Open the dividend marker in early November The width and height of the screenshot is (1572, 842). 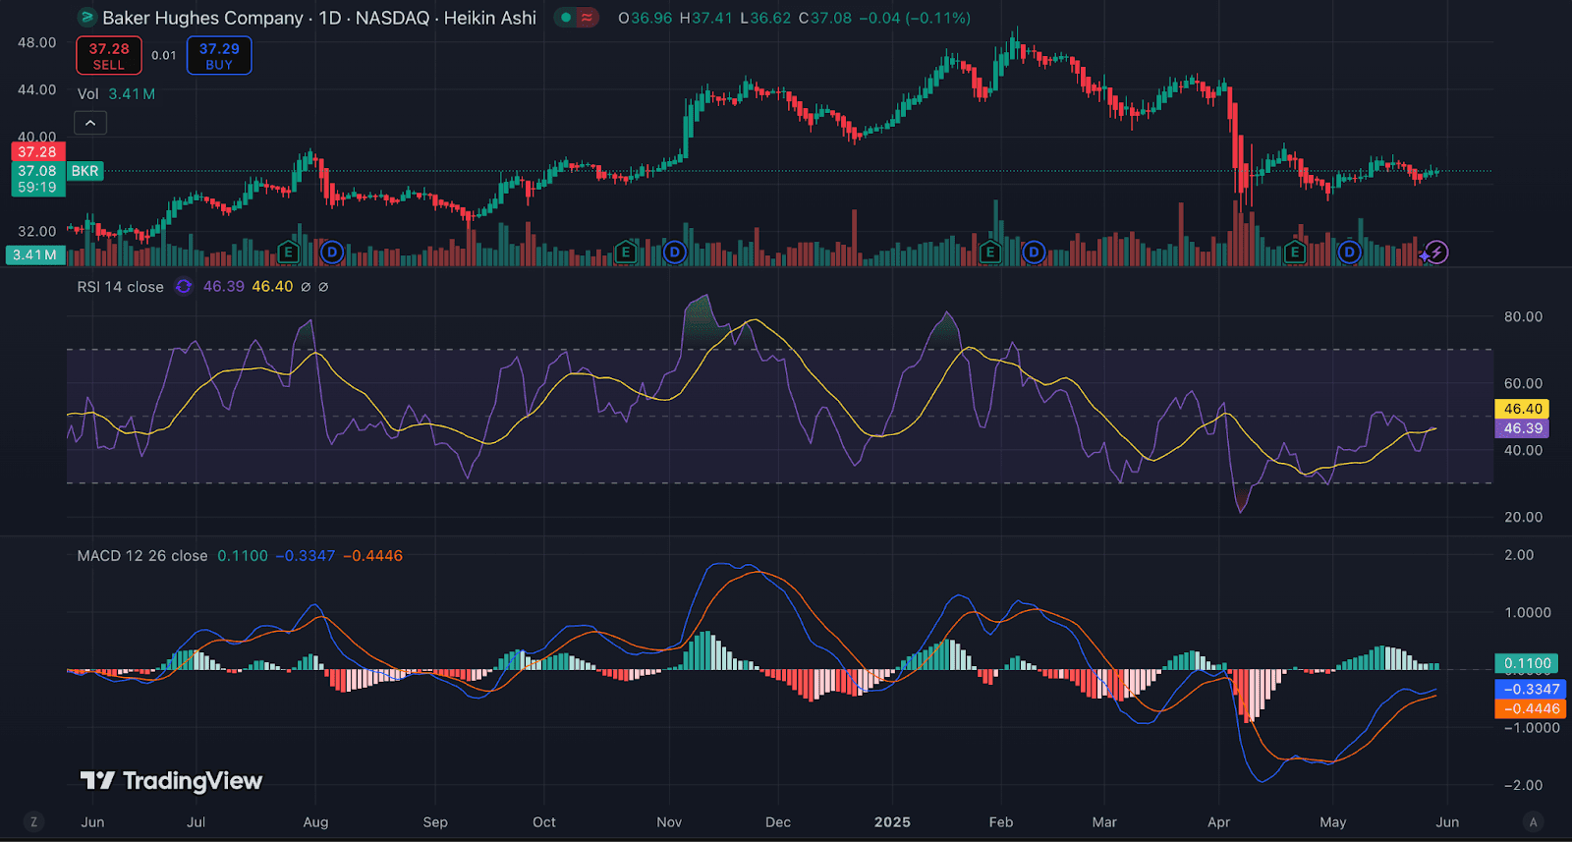674,253
